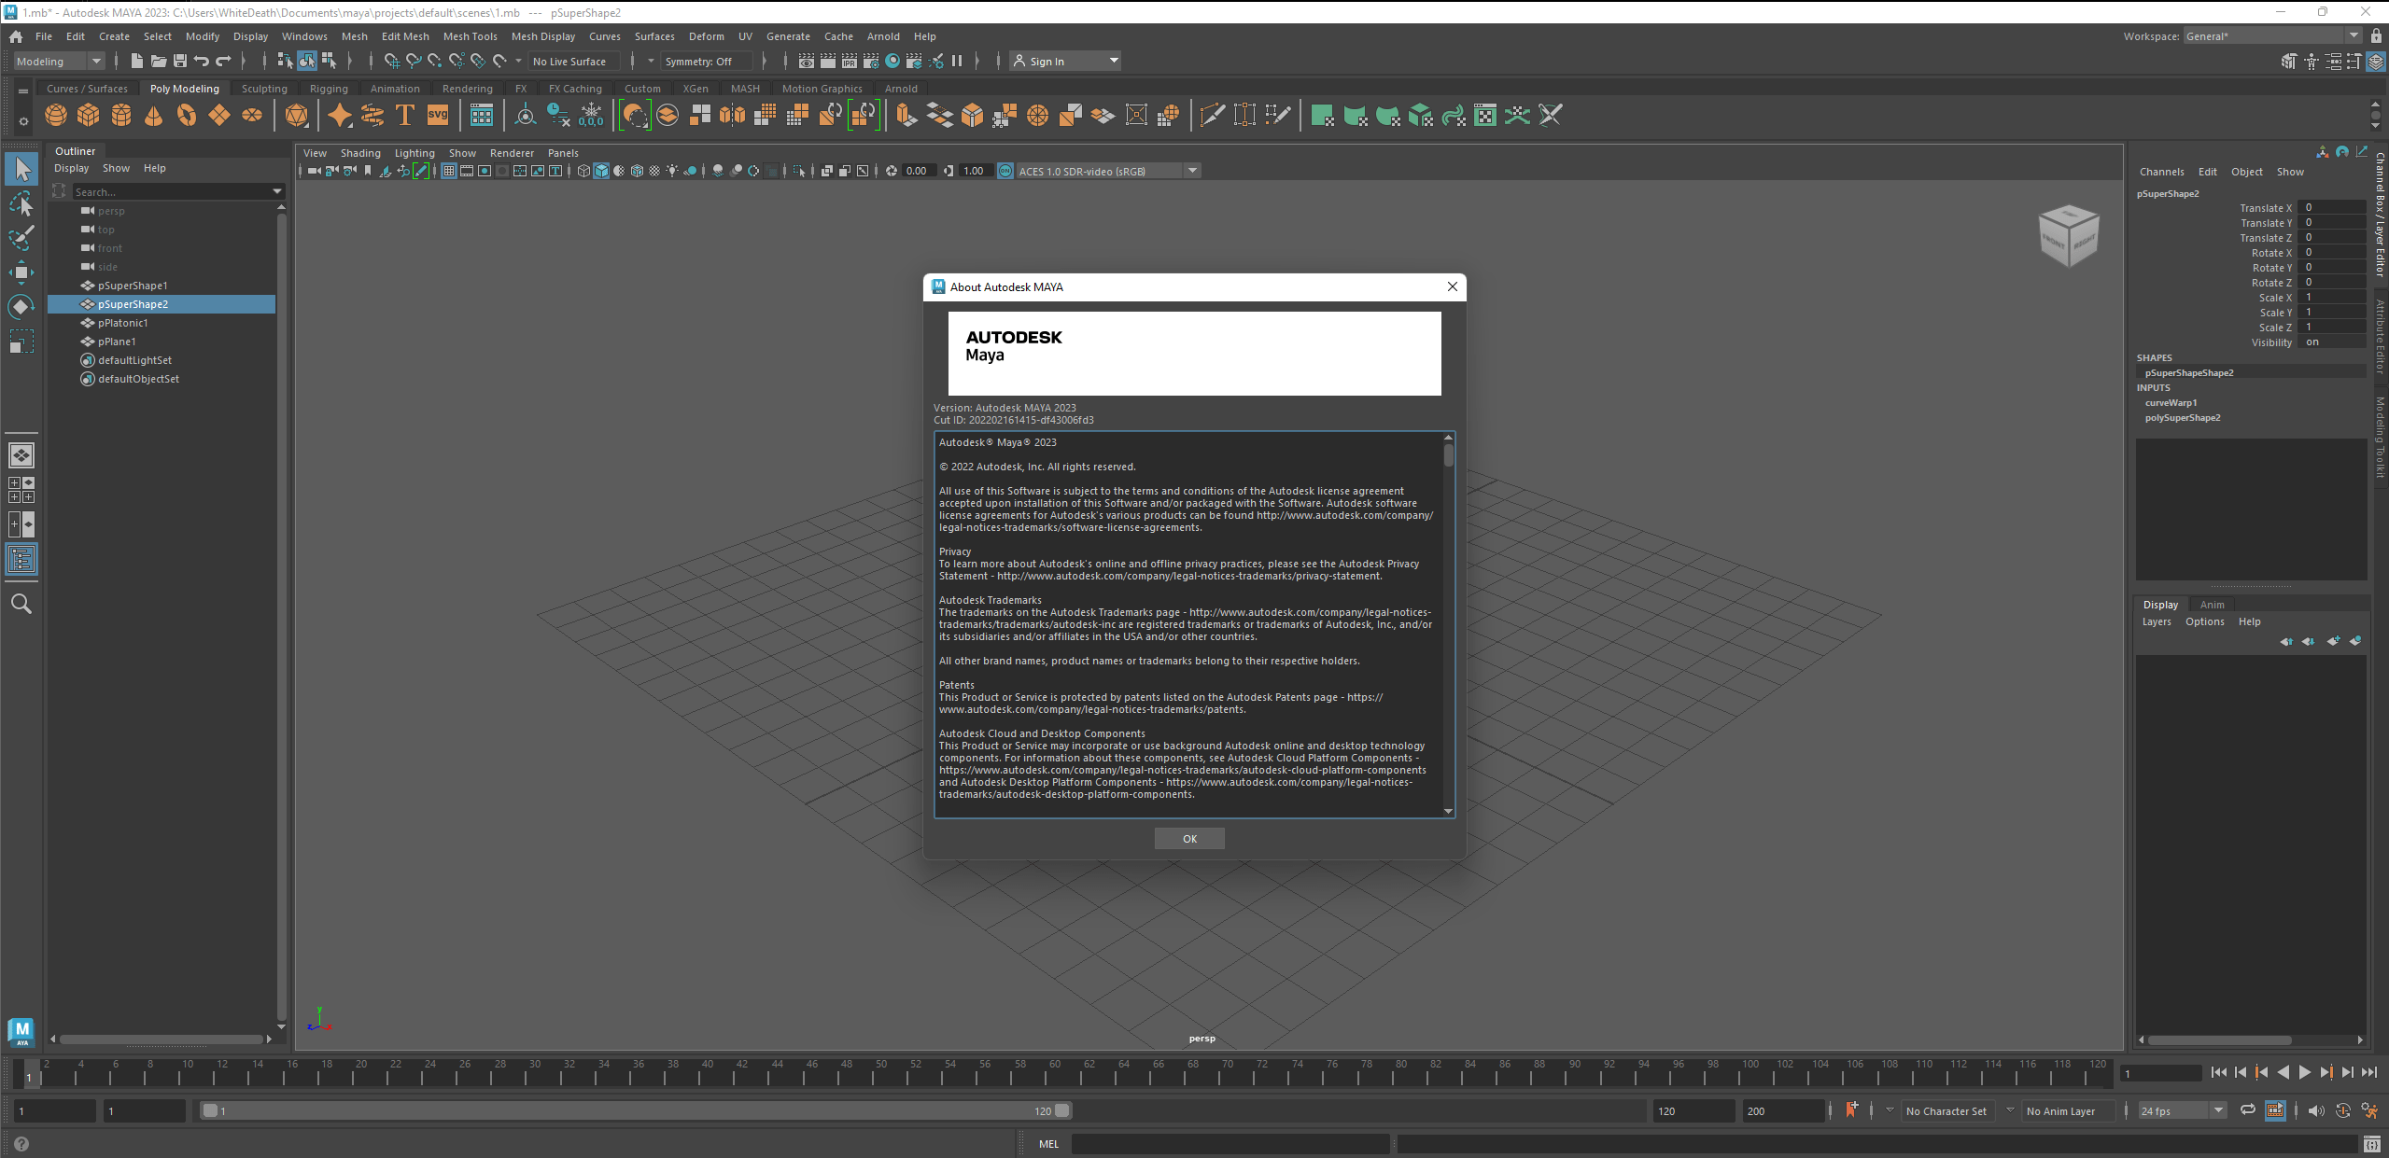Click the set bookmark icon on range bar
This screenshot has height=1158, width=2389.
coord(1851,1109)
